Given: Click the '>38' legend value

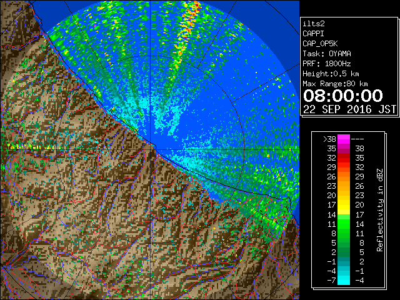Looking at the screenshot, I should [x=329, y=139].
